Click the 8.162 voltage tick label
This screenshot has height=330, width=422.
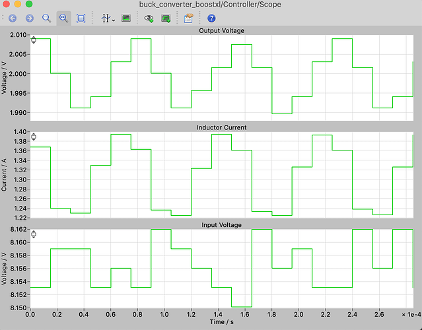click(18, 230)
